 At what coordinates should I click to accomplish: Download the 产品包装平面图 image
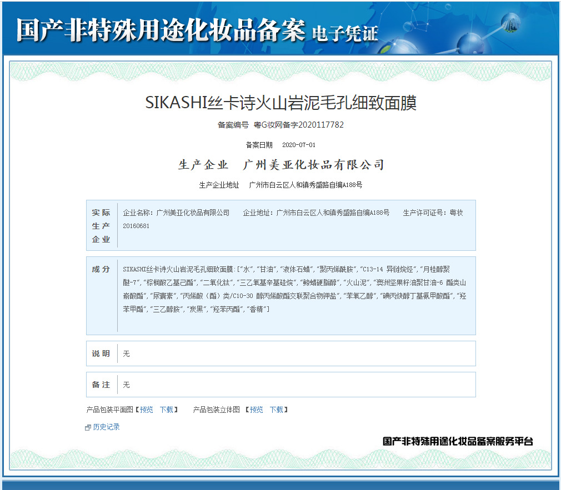pyautogui.click(x=167, y=410)
